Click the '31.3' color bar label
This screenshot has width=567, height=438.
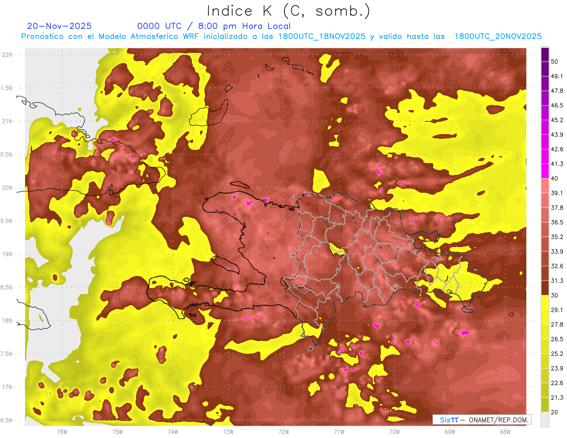coord(557,281)
